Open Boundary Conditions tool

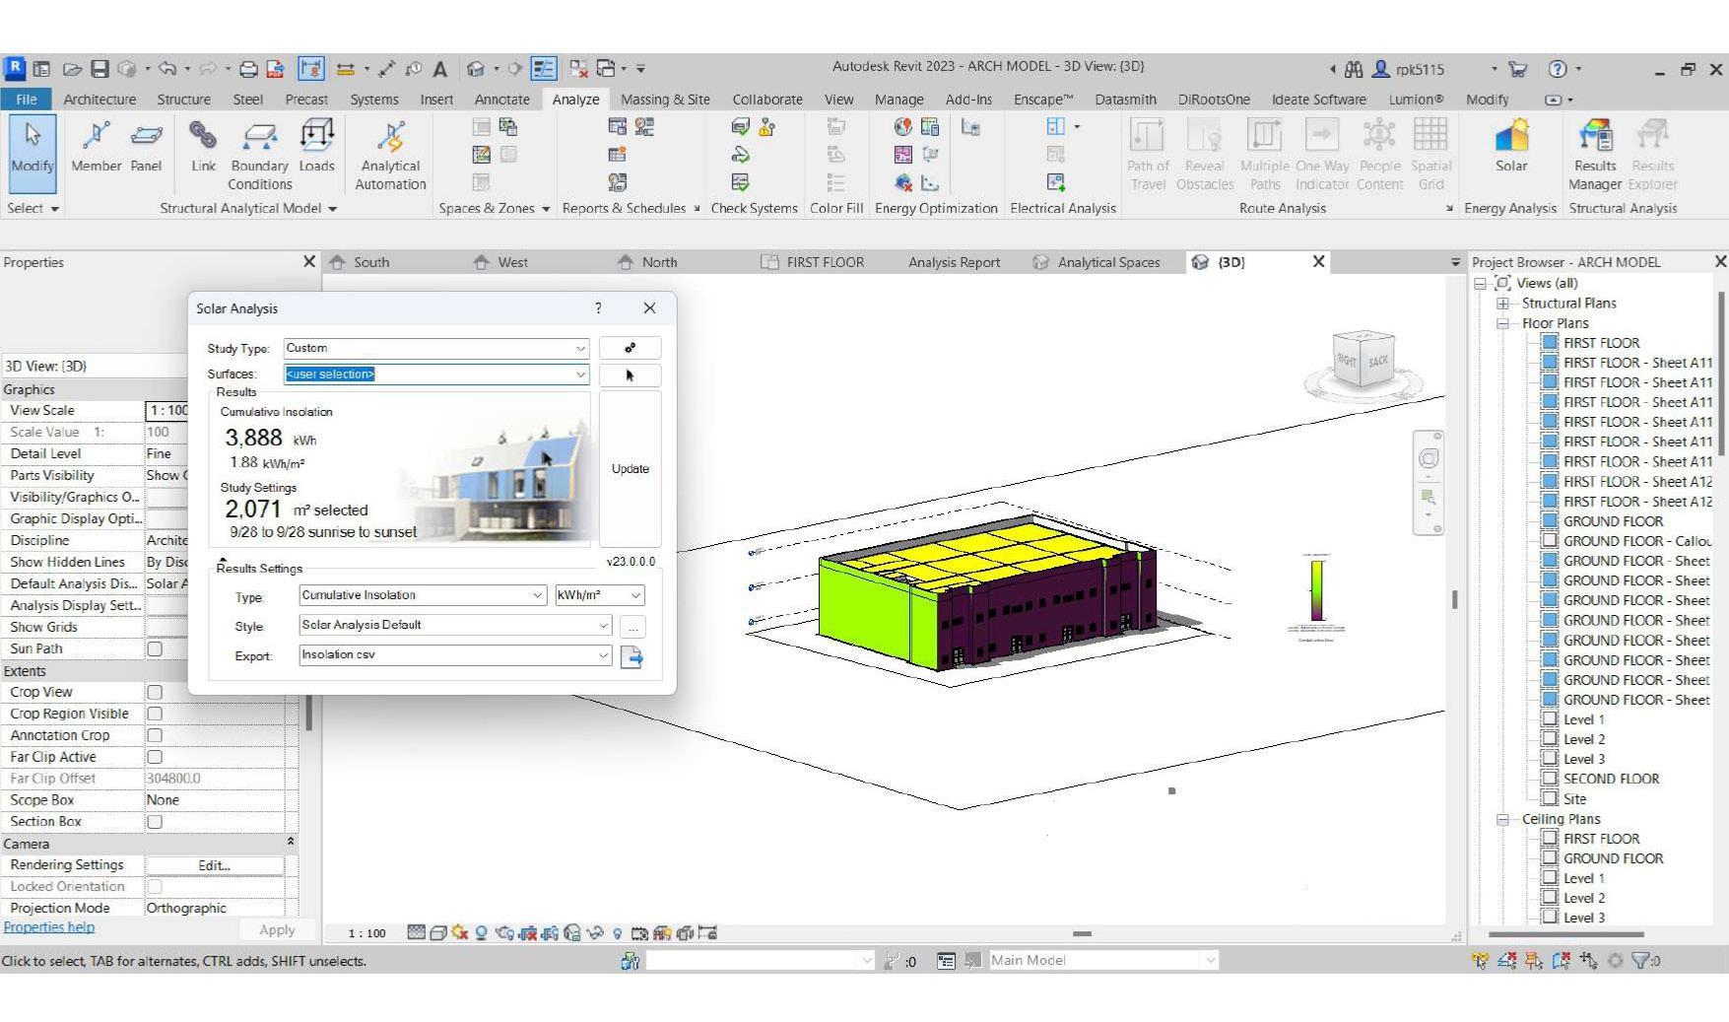[259, 155]
